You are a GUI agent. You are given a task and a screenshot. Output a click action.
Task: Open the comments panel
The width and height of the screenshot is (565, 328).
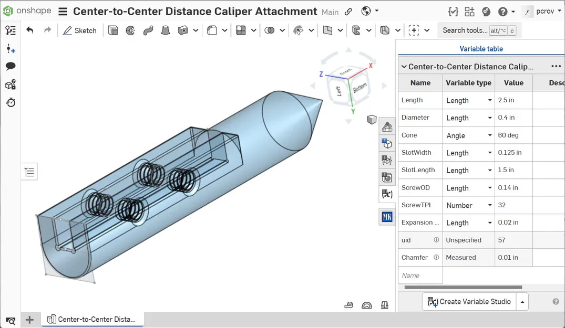(x=11, y=65)
